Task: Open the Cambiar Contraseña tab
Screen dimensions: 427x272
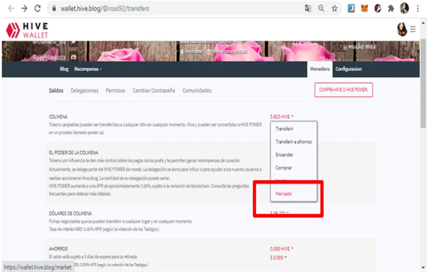Action: click(154, 91)
